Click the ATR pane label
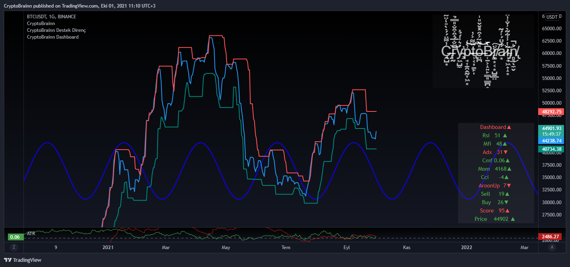This screenshot has width=570, height=267. click(31, 234)
